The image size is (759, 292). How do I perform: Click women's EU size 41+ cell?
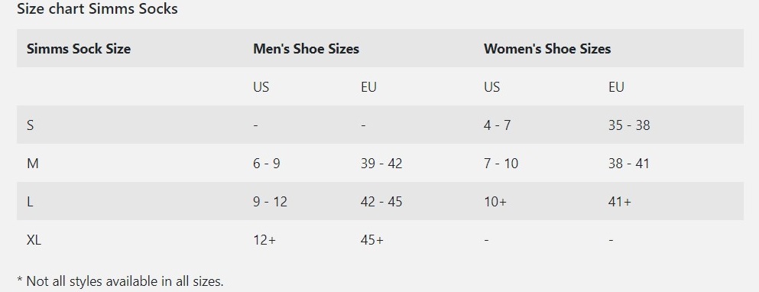[620, 202]
